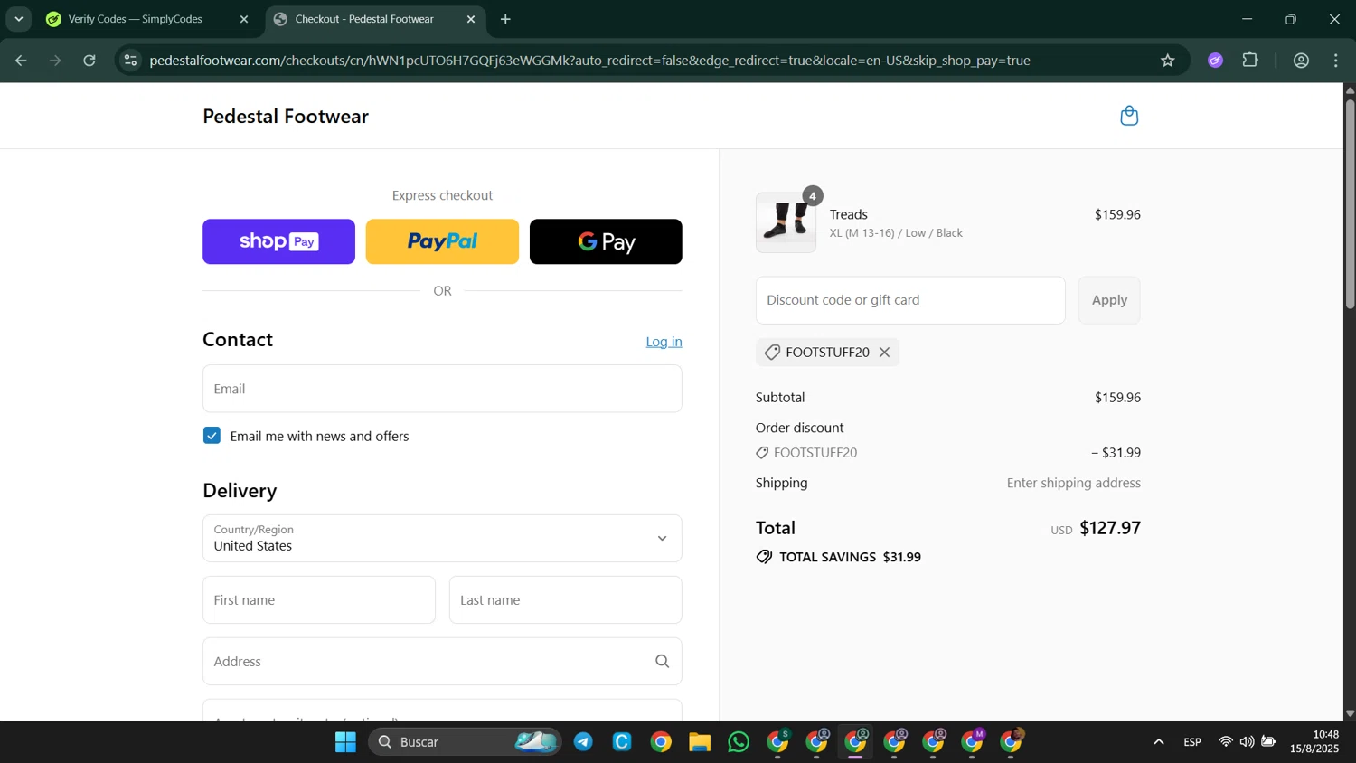1356x763 pixels.
Task: Check the battery status icon
Action: point(1269,742)
